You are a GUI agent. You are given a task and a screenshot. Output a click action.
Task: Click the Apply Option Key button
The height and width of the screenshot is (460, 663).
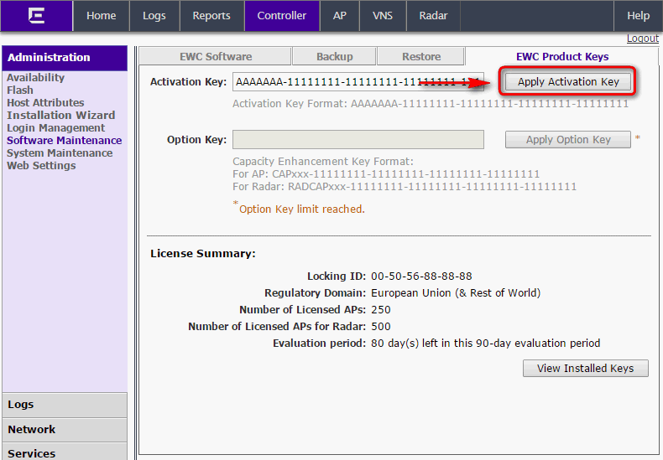click(568, 140)
